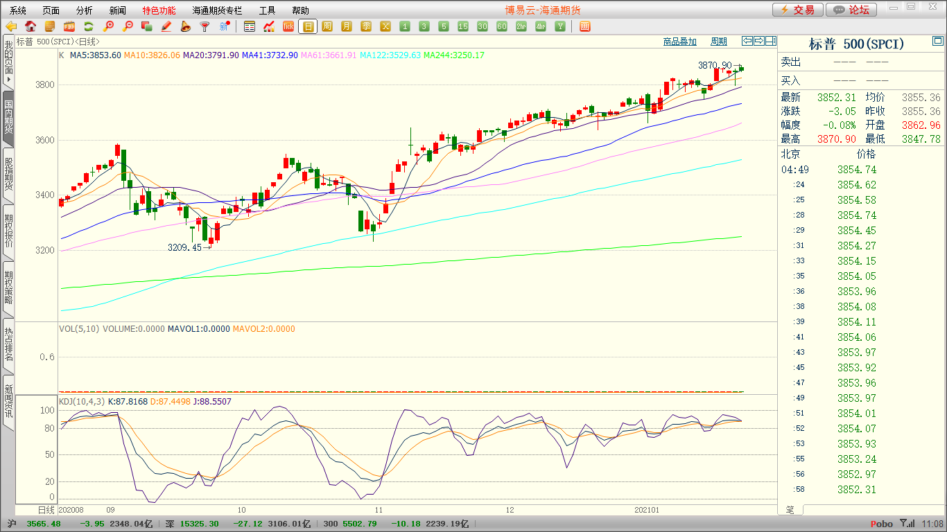Screen dimensions: 947x532
Task: Open the F10 info toolbar icon
Action: tap(69, 26)
